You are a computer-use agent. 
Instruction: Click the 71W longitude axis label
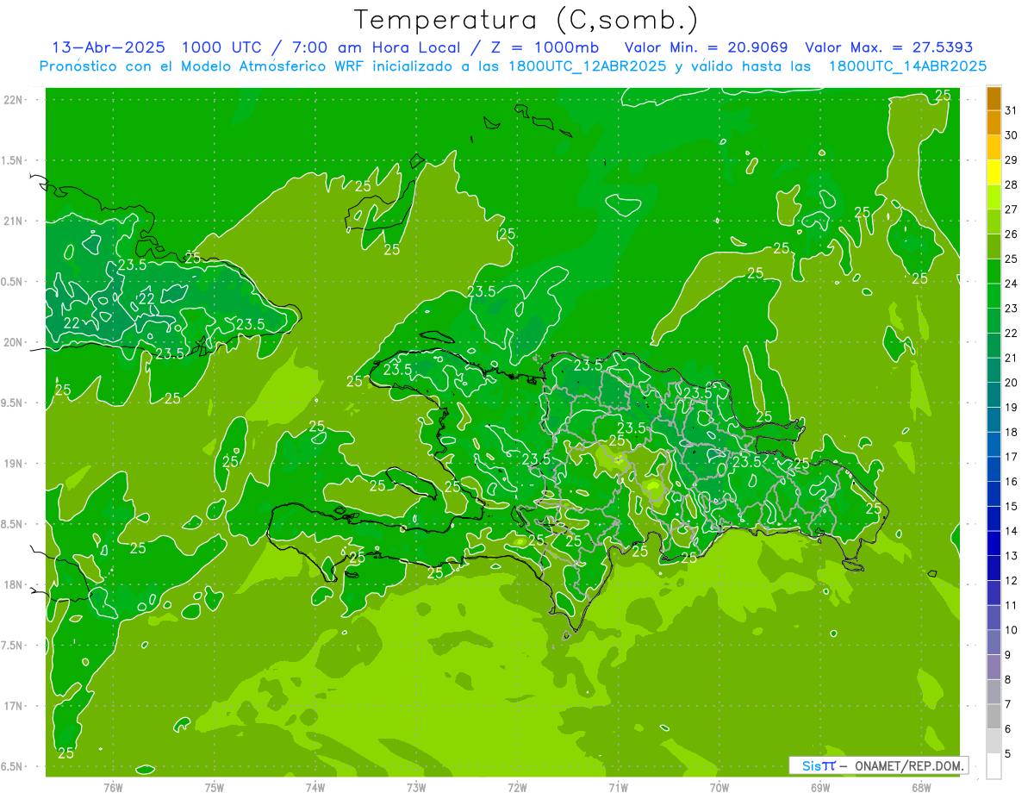(x=618, y=788)
